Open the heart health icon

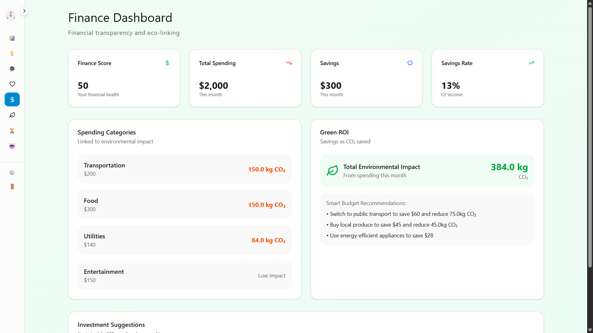click(x=12, y=84)
